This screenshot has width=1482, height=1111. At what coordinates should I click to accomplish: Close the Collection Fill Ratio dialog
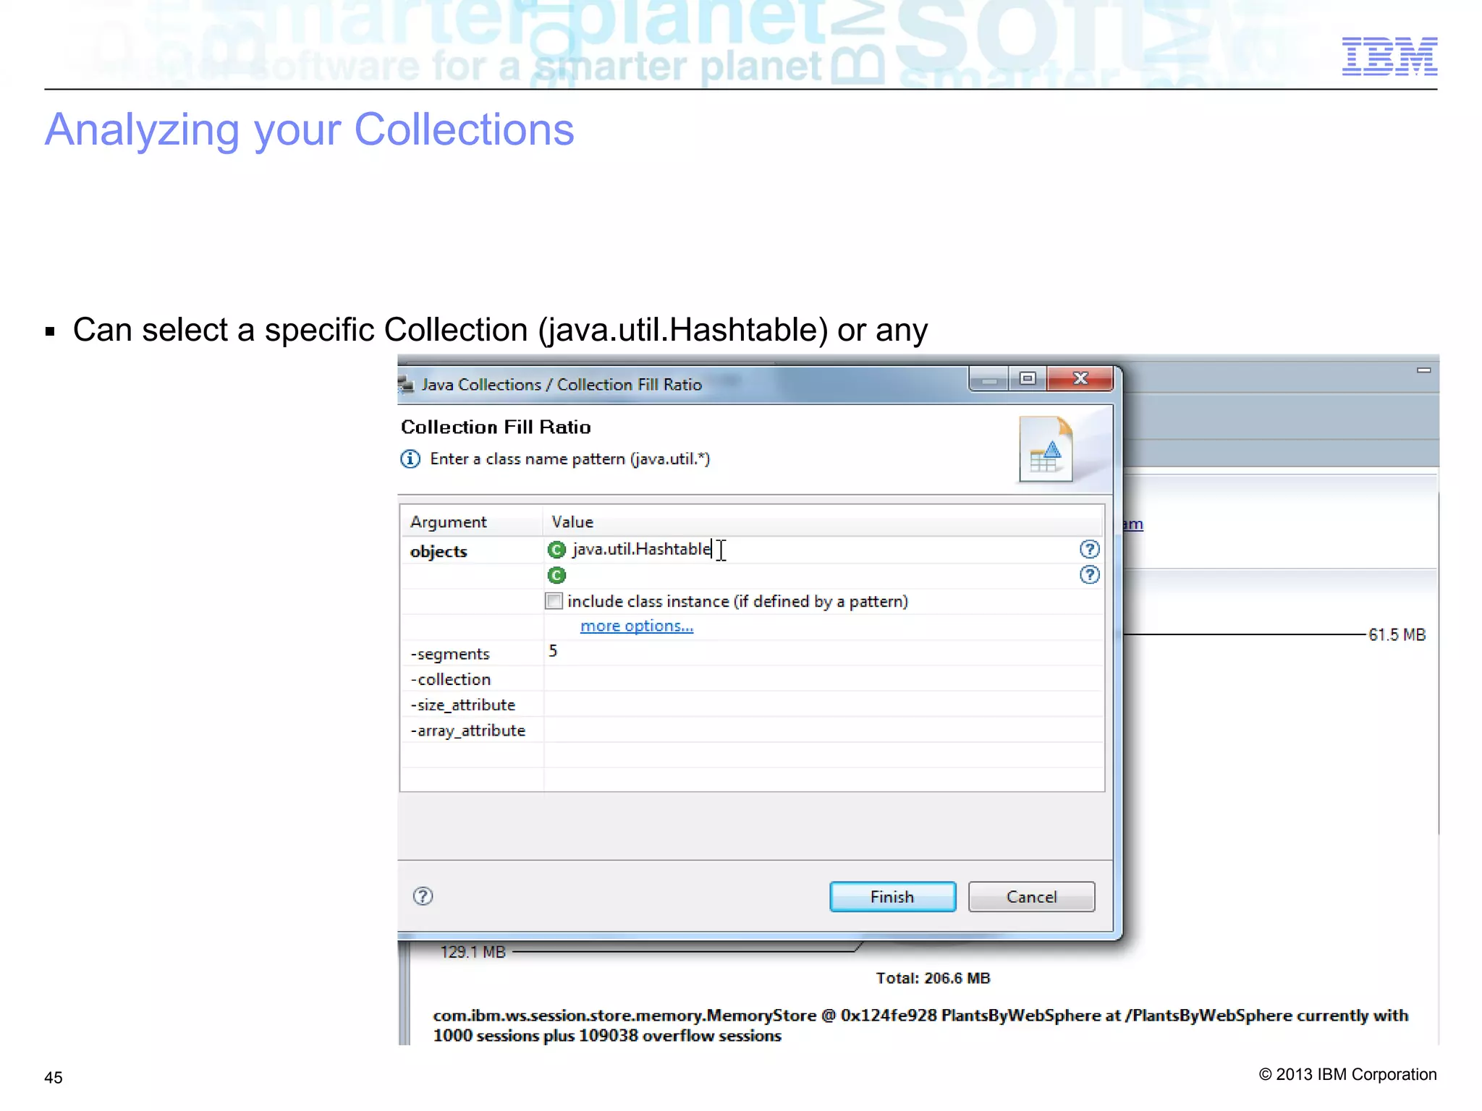point(1080,378)
